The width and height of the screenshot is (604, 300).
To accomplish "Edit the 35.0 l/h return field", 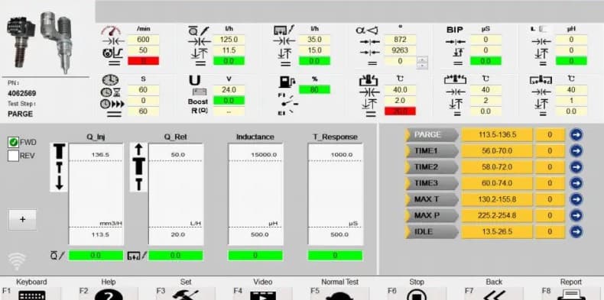I will click(314, 40).
